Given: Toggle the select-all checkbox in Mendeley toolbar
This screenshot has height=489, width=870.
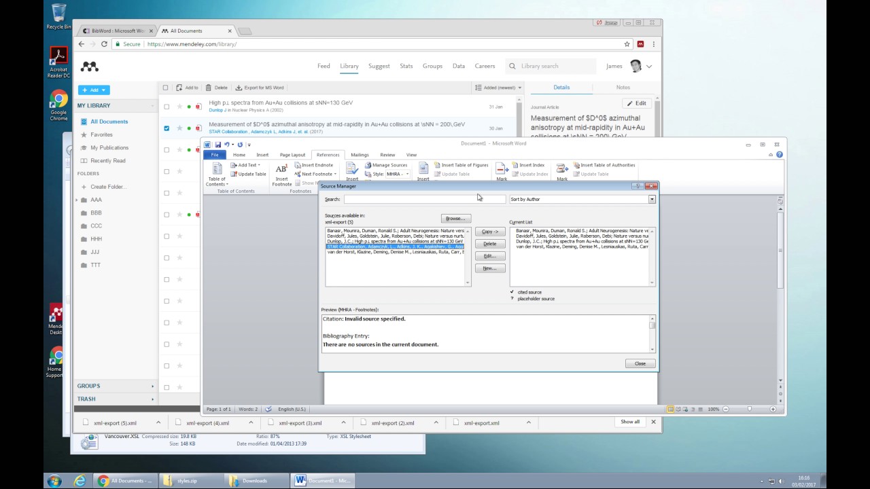Looking at the screenshot, I should point(165,88).
